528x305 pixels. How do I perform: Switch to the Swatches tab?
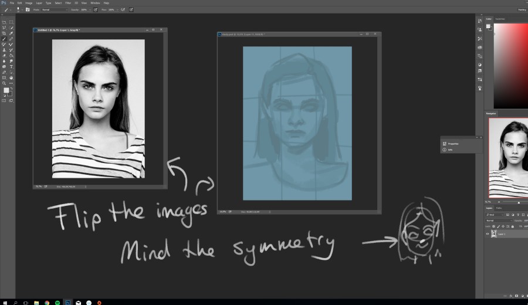click(x=500, y=19)
